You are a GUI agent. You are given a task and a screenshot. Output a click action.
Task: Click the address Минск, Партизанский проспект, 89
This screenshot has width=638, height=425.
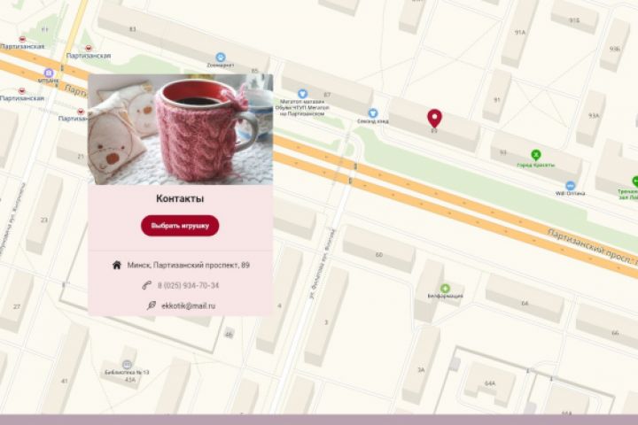click(x=189, y=265)
